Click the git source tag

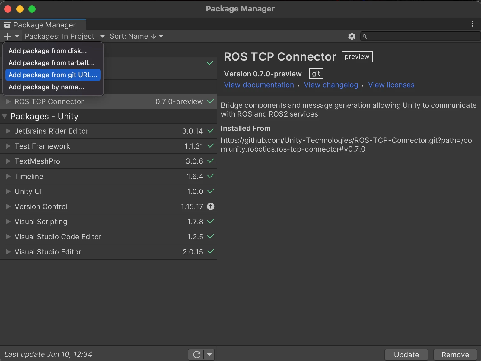[316, 74]
